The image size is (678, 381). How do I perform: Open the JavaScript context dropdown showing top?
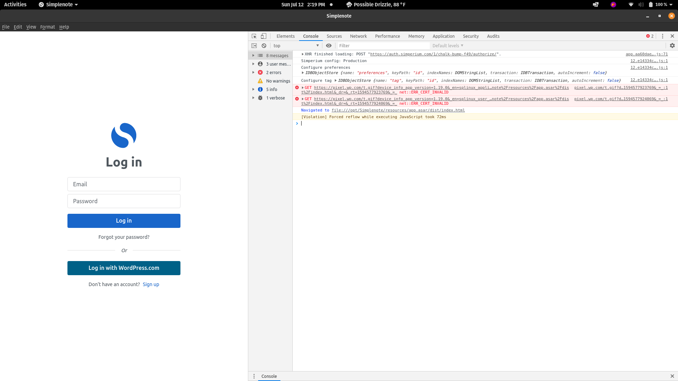[x=296, y=46]
